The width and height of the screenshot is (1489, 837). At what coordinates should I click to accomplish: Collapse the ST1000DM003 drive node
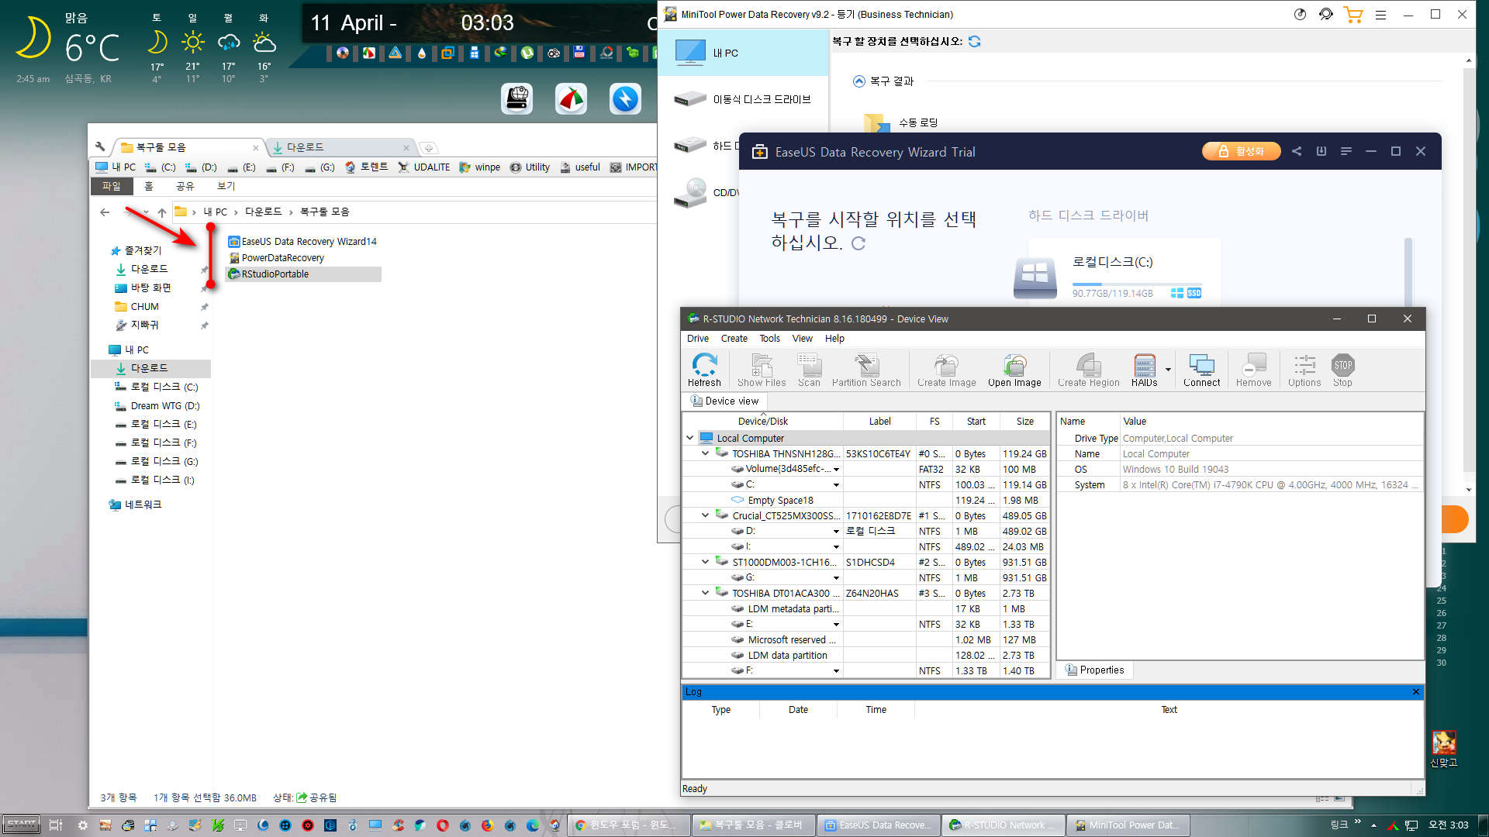pos(705,562)
